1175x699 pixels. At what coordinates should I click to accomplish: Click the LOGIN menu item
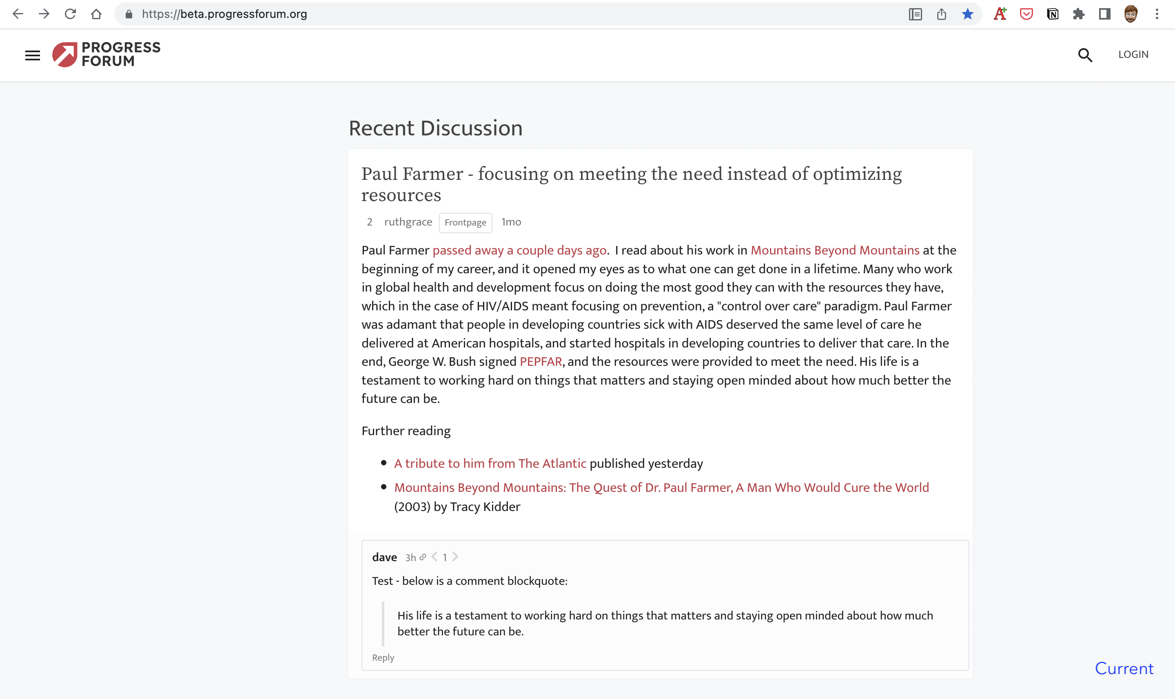(x=1133, y=55)
